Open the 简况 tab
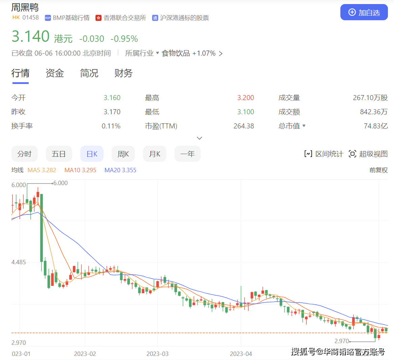The width and height of the screenshot is (394, 360). (x=89, y=73)
